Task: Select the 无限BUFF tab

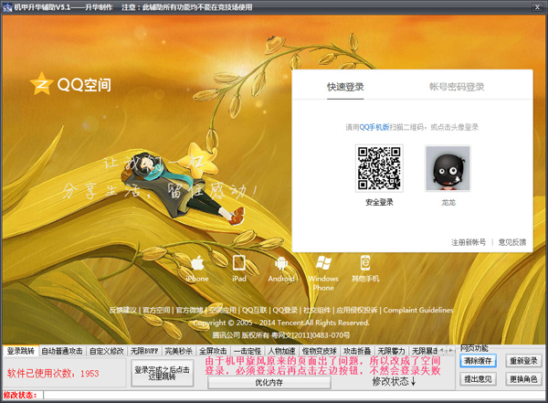Action: click(x=144, y=351)
